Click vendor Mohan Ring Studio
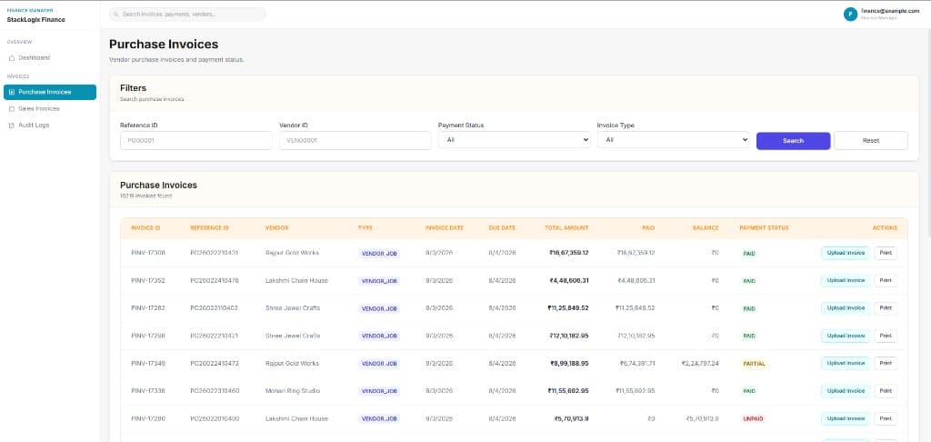The width and height of the screenshot is (931, 442). pyautogui.click(x=293, y=391)
